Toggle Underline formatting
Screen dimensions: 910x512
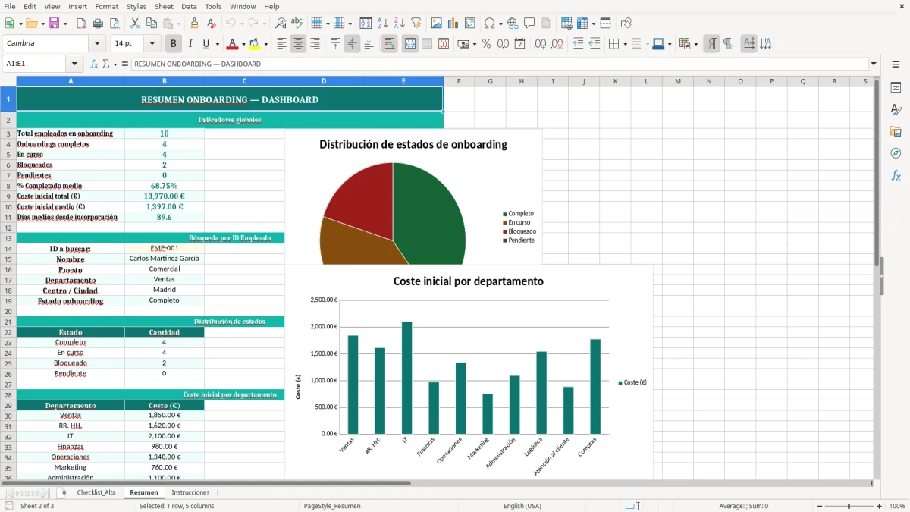click(x=206, y=44)
